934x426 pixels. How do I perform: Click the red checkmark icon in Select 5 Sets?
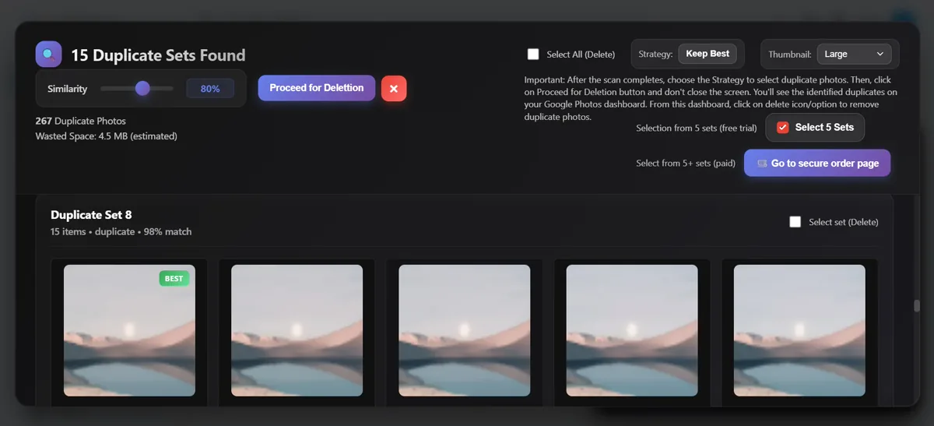tap(783, 127)
